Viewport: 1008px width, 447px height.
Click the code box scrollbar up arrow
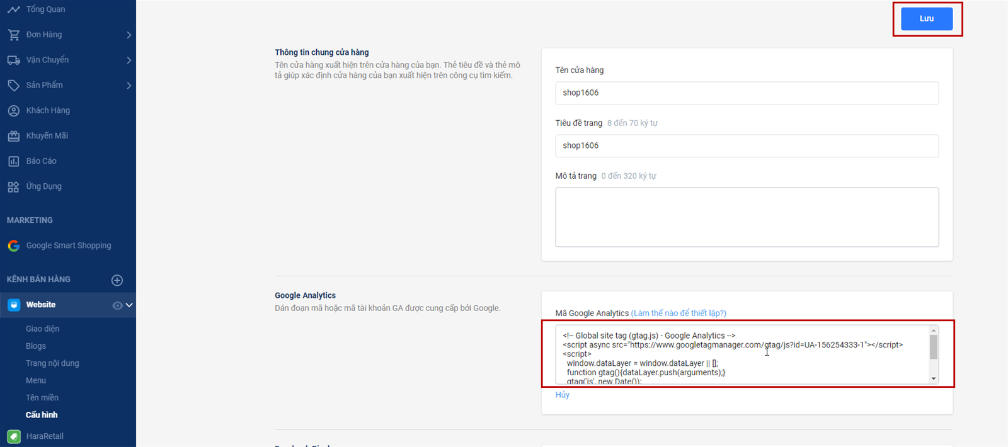[934, 331]
